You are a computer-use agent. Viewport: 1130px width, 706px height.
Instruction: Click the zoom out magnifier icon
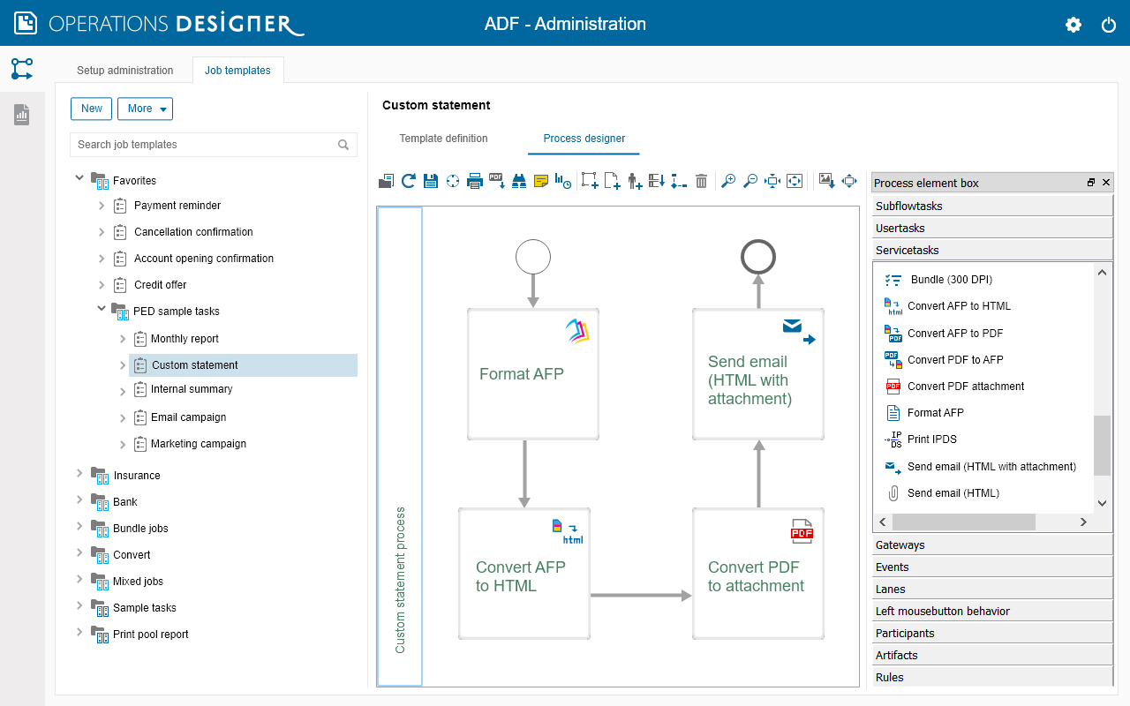pos(750,181)
